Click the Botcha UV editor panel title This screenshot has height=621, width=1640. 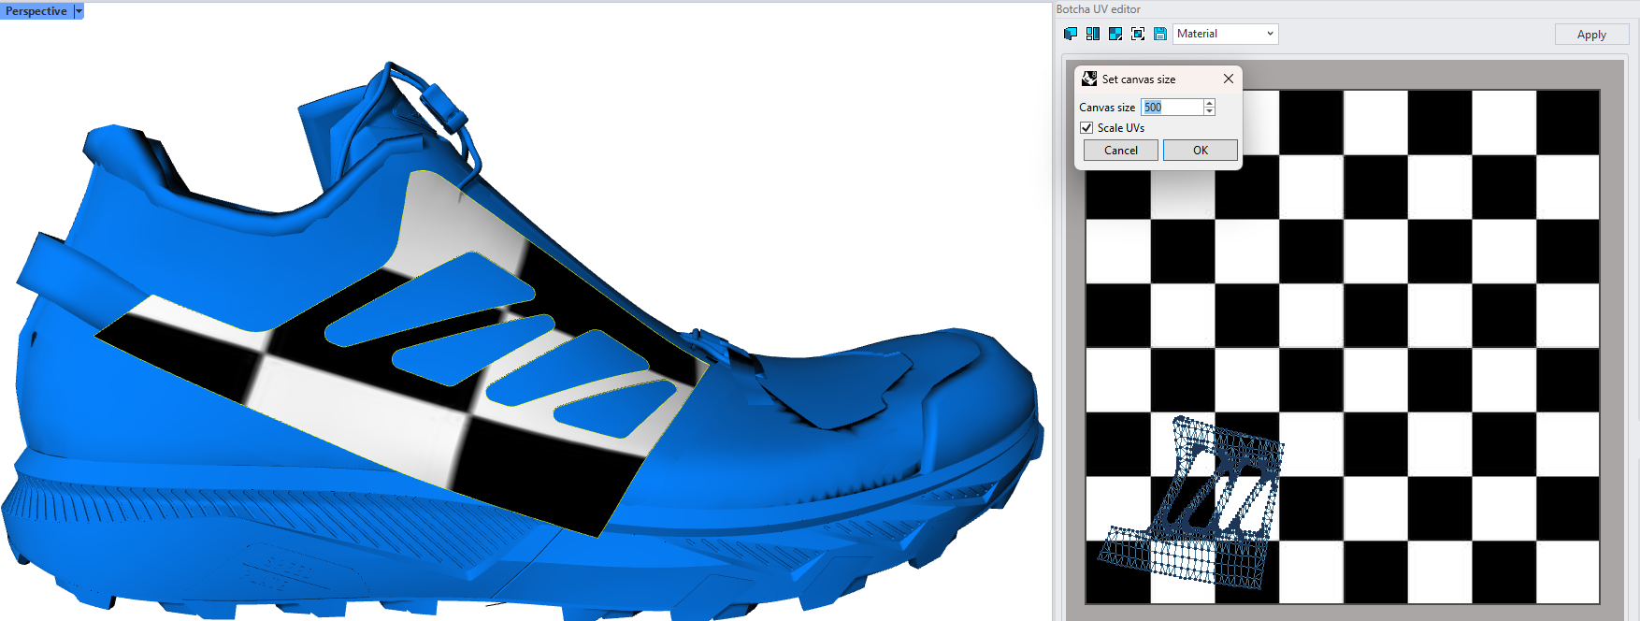[x=1098, y=9]
